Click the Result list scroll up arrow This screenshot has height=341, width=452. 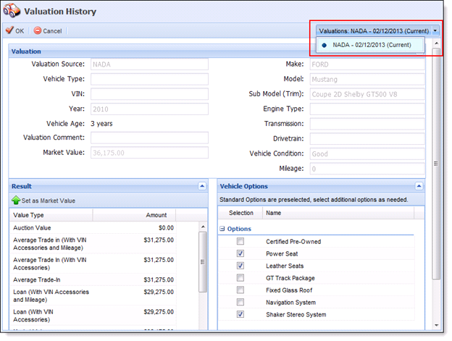click(203, 227)
